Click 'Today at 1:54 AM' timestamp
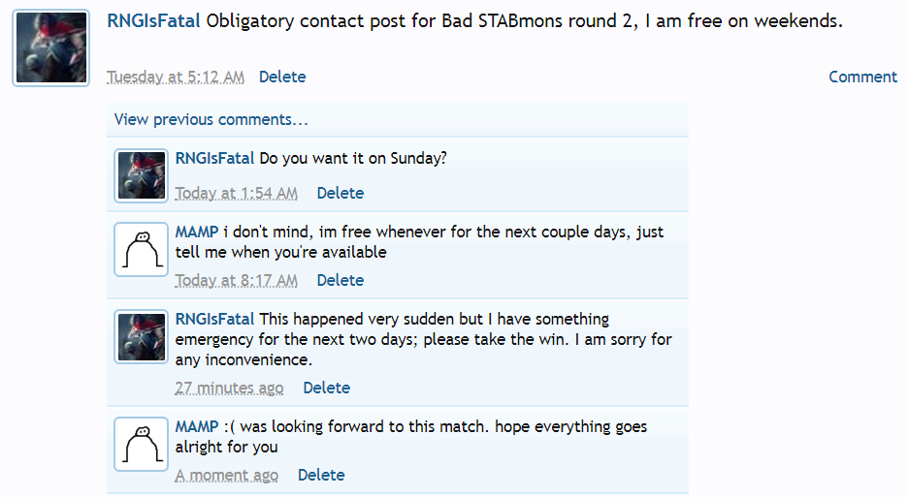The width and height of the screenshot is (909, 497). point(236,193)
